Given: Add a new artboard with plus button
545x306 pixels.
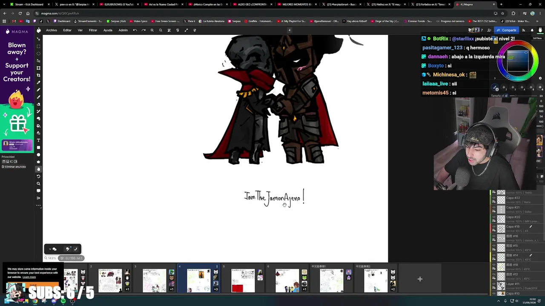Looking at the screenshot, I should point(420,279).
